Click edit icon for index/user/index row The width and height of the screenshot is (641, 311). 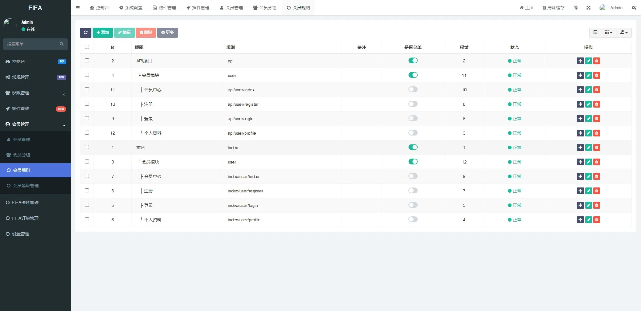tap(588, 176)
